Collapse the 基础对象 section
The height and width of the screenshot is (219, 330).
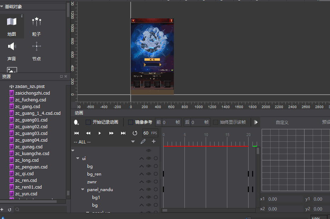(x=2, y=6)
